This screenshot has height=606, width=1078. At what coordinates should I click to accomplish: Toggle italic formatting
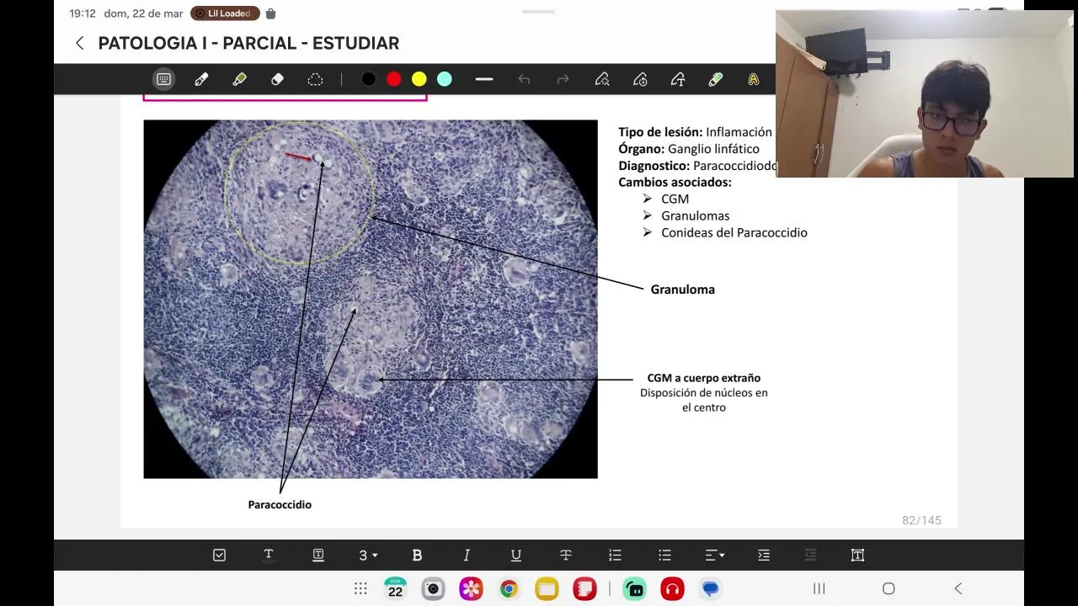[x=467, y=555]
